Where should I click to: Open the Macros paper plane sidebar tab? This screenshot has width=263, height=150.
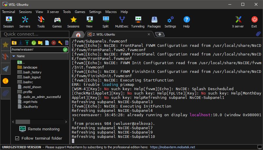[x=5, y=69]
